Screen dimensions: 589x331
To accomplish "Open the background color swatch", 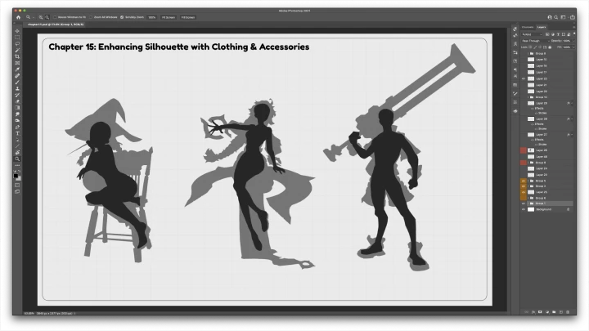I will [18, 178].
